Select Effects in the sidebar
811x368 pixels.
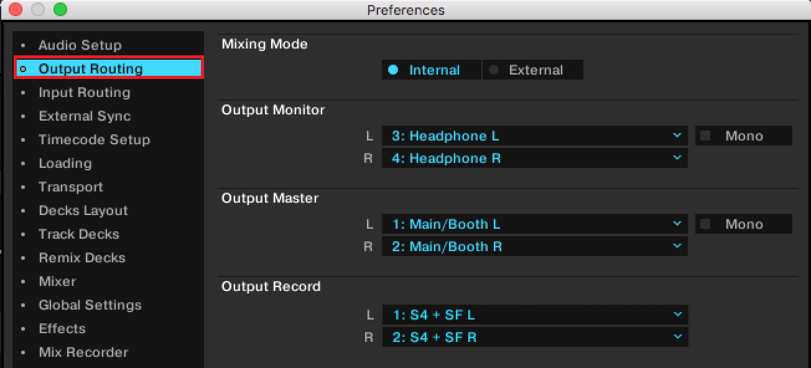click(62, 329)
